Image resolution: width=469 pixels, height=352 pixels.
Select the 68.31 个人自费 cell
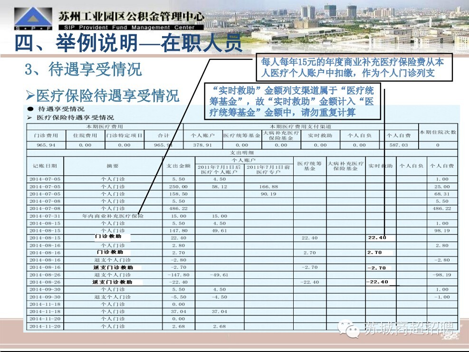[x=442, y=194]
